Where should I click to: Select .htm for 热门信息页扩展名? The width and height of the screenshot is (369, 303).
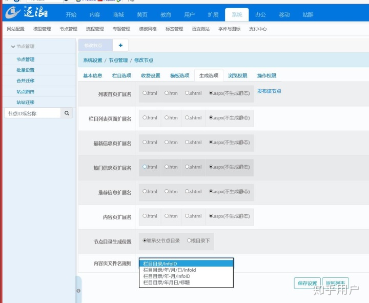167,167
